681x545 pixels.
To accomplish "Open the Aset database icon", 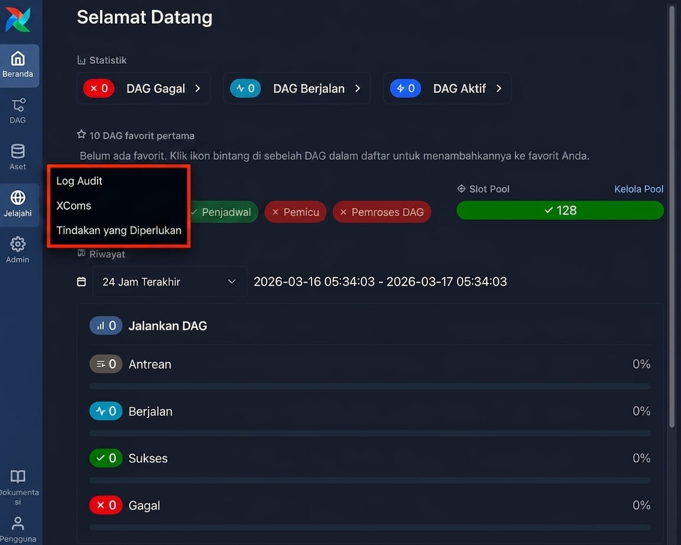I will tap(18, 151).
